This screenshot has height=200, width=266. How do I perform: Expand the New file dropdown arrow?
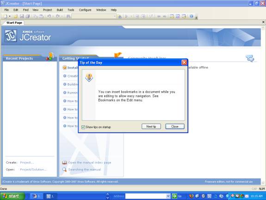click(10, 16)
